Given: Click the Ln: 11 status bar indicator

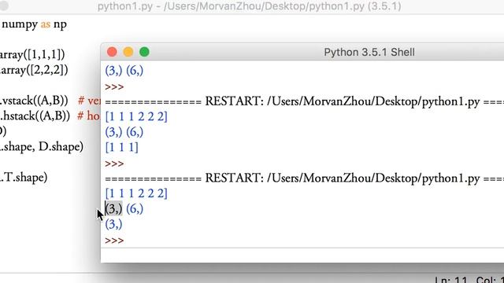Looking at the screenshot, I should [452, 280].
